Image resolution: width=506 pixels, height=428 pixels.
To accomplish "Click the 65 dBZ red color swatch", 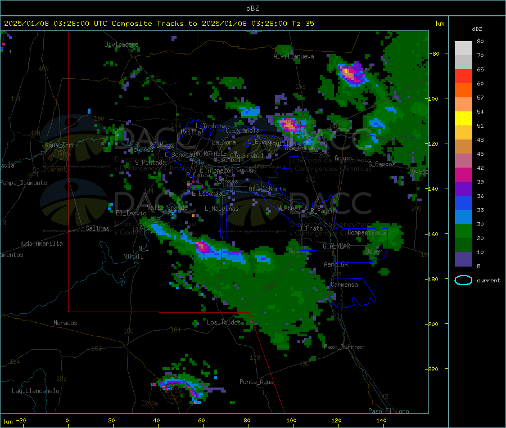I will [x=463, y=76].
